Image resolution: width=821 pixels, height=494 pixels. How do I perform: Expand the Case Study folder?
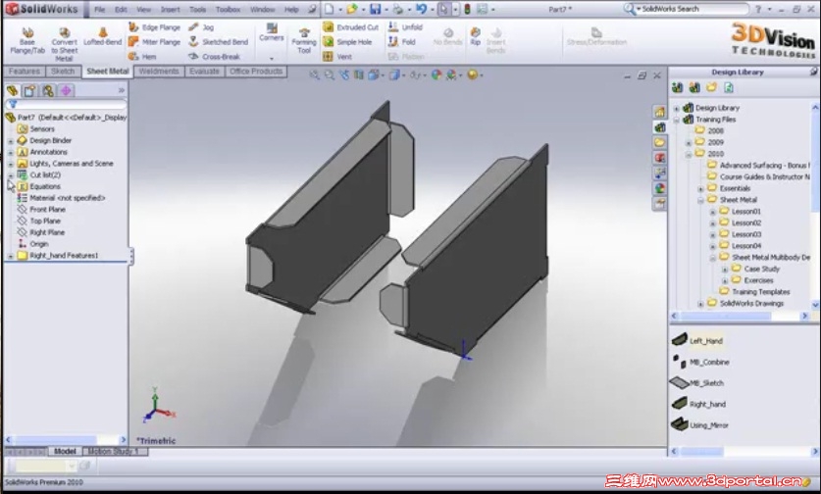tap(725, 270)
